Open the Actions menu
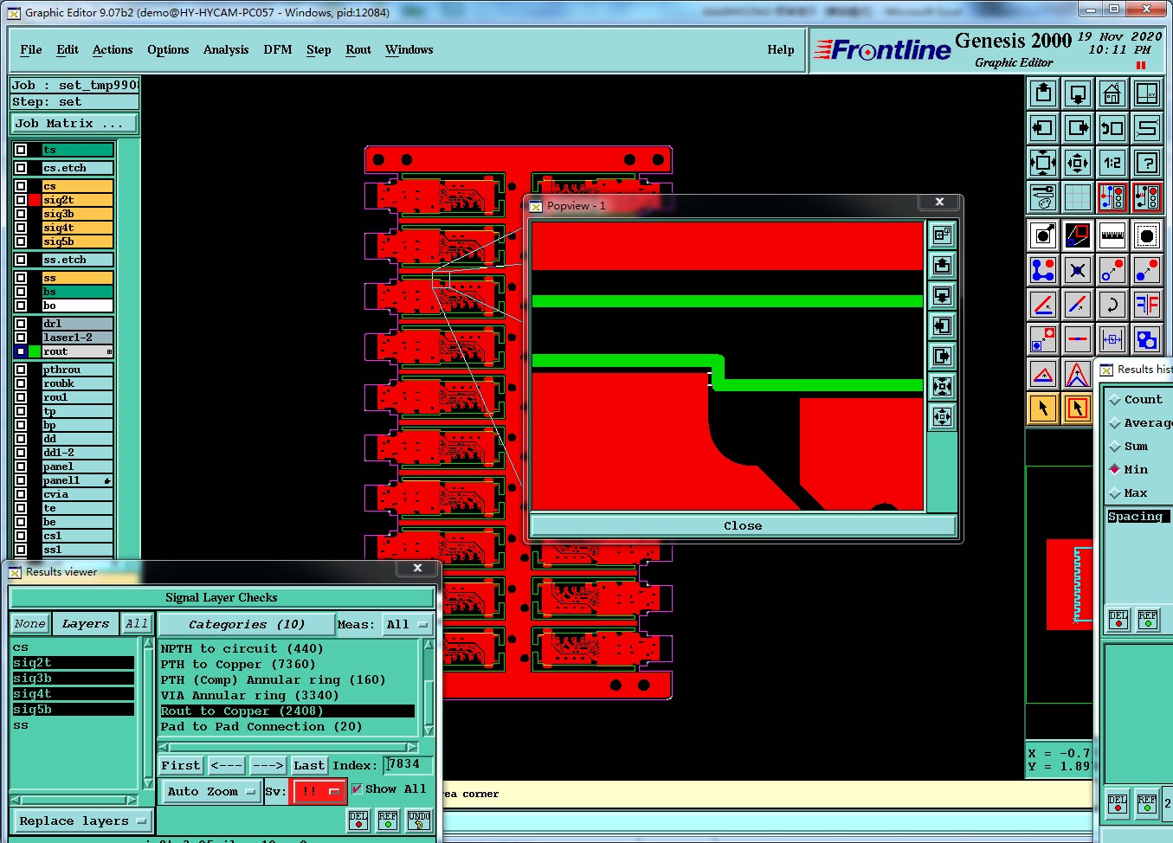The height and width of the screenshot is (843, 1173). (x=113, y=49)
